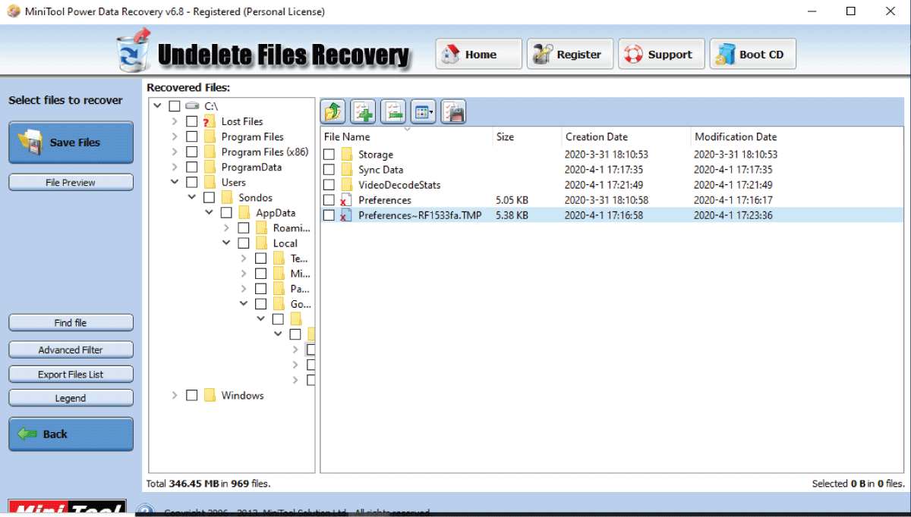Sort by Creation Date column header

pos(626,136)
